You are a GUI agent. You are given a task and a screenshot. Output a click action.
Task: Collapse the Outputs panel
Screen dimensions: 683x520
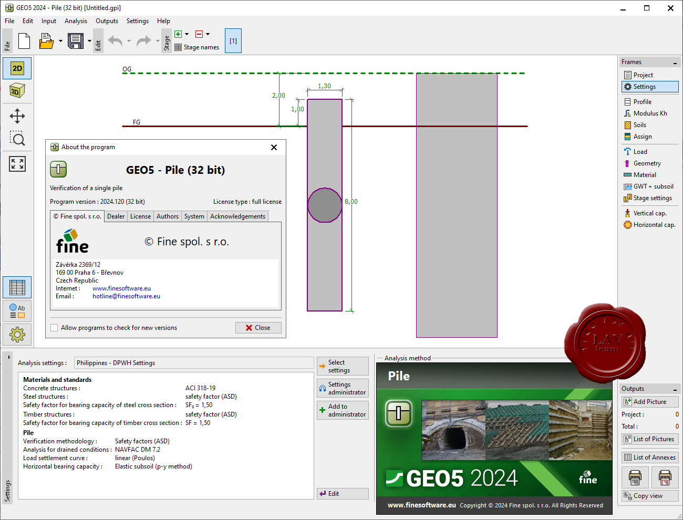[675, 389]
